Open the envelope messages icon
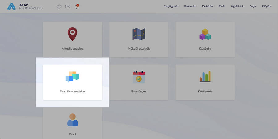This screenshot has width=278, height=139. click(68, 6)
